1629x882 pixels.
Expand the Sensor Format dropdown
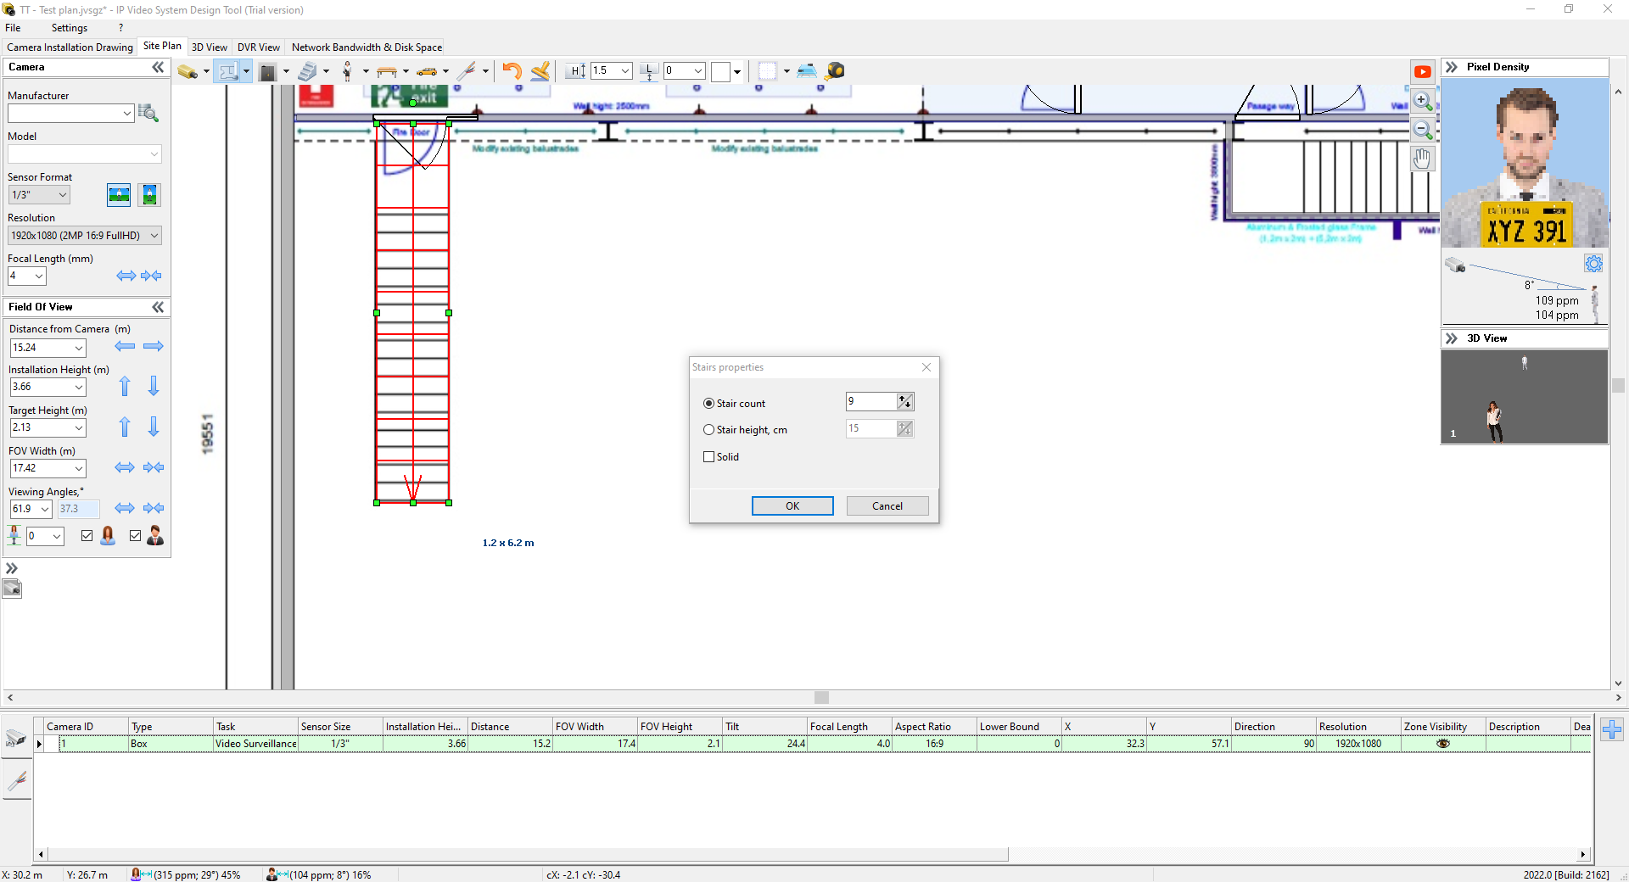pos(63,195)
